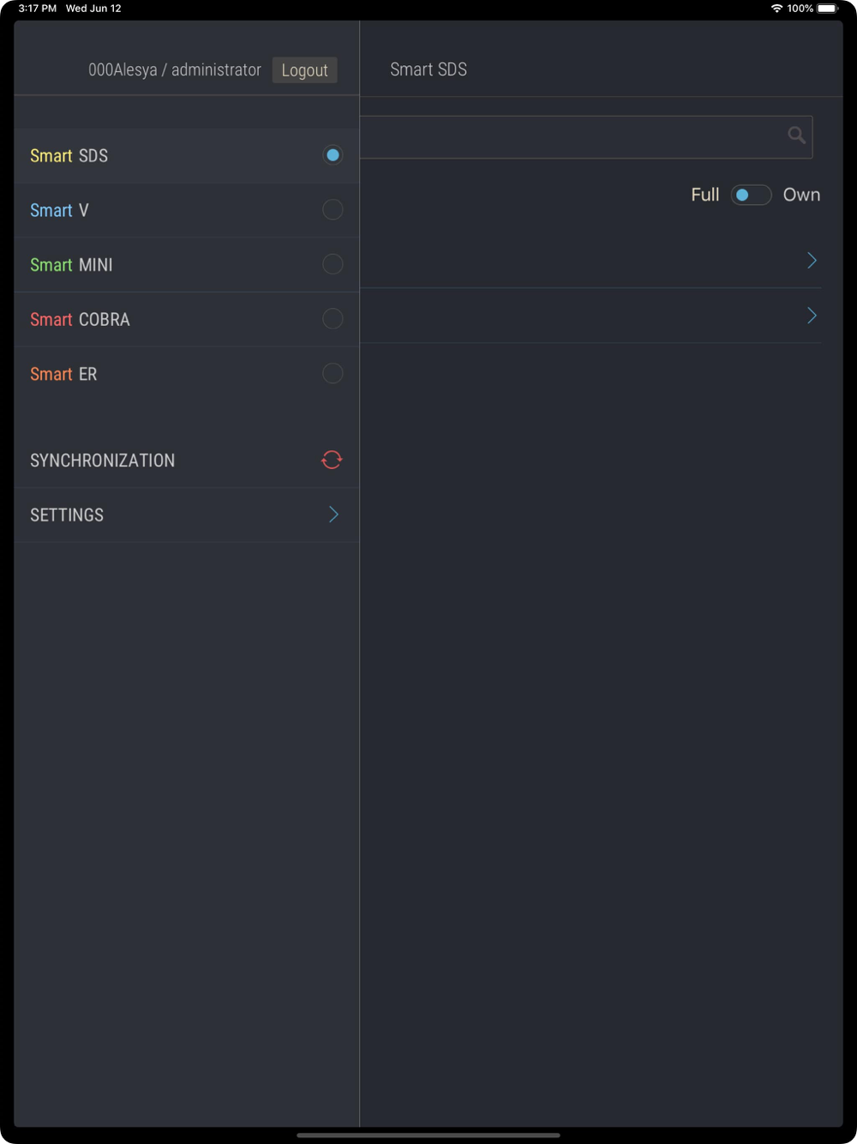
Task: Open Settings via its chevron arrow
Action: 333,515
